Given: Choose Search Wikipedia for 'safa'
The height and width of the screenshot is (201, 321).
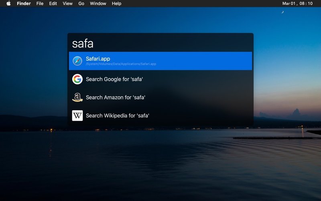Looking at the screenshot, I should click(160, 115).
